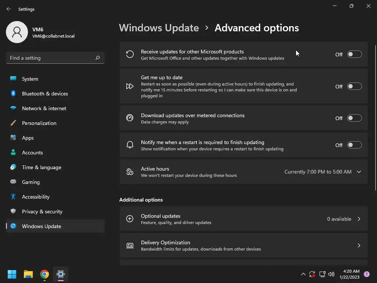Image resolution: width=377 pixels, height=283 pixels.
Task: Click the volume speaker tray icon
Action: coord(331,274)
